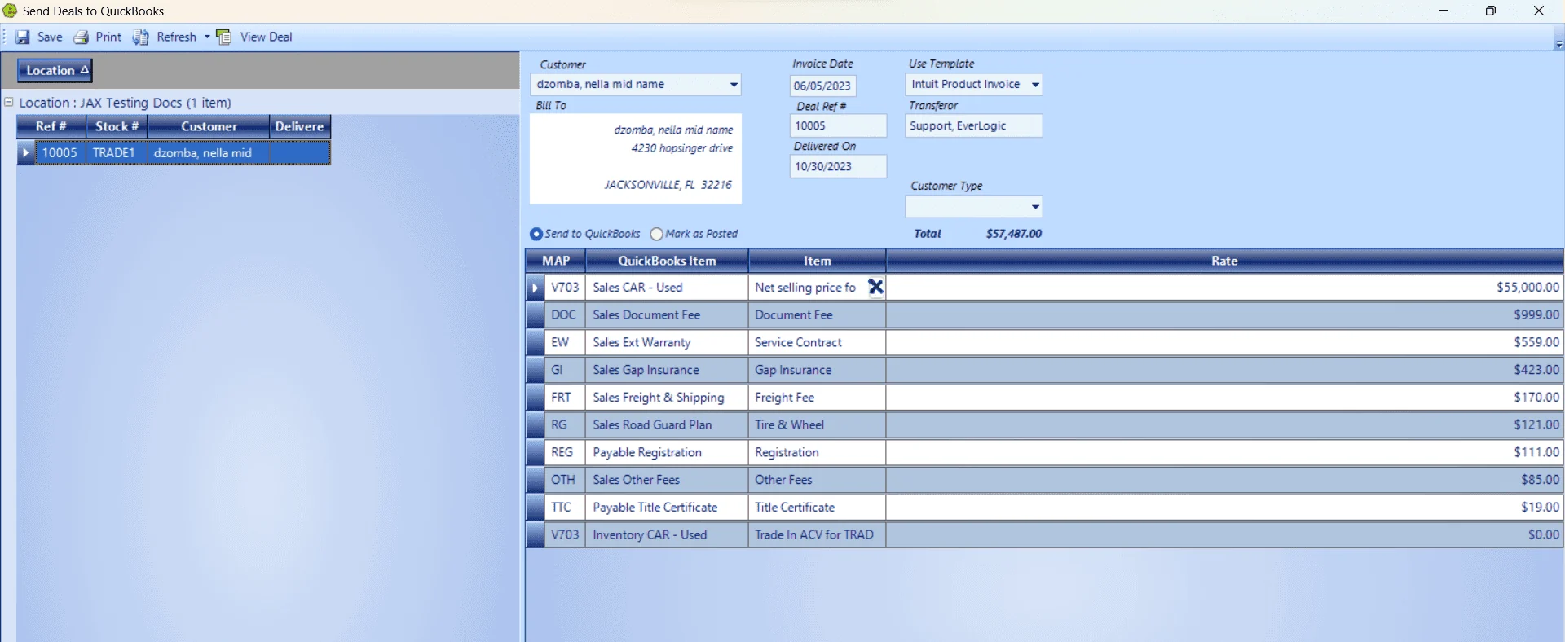Select the dzomba, nella mid customer cell
Image resolution: width=1565 pixels, height=642 pixels.
pos(209,152)
